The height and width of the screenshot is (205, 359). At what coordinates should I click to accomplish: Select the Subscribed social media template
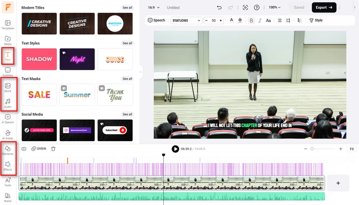(x=115, y=130)
